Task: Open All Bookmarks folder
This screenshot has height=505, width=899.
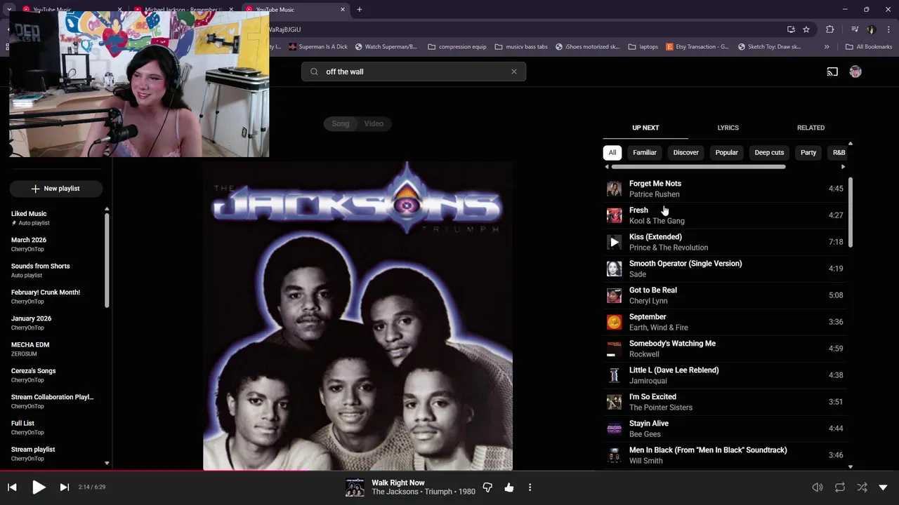Action: click(869, 47)
